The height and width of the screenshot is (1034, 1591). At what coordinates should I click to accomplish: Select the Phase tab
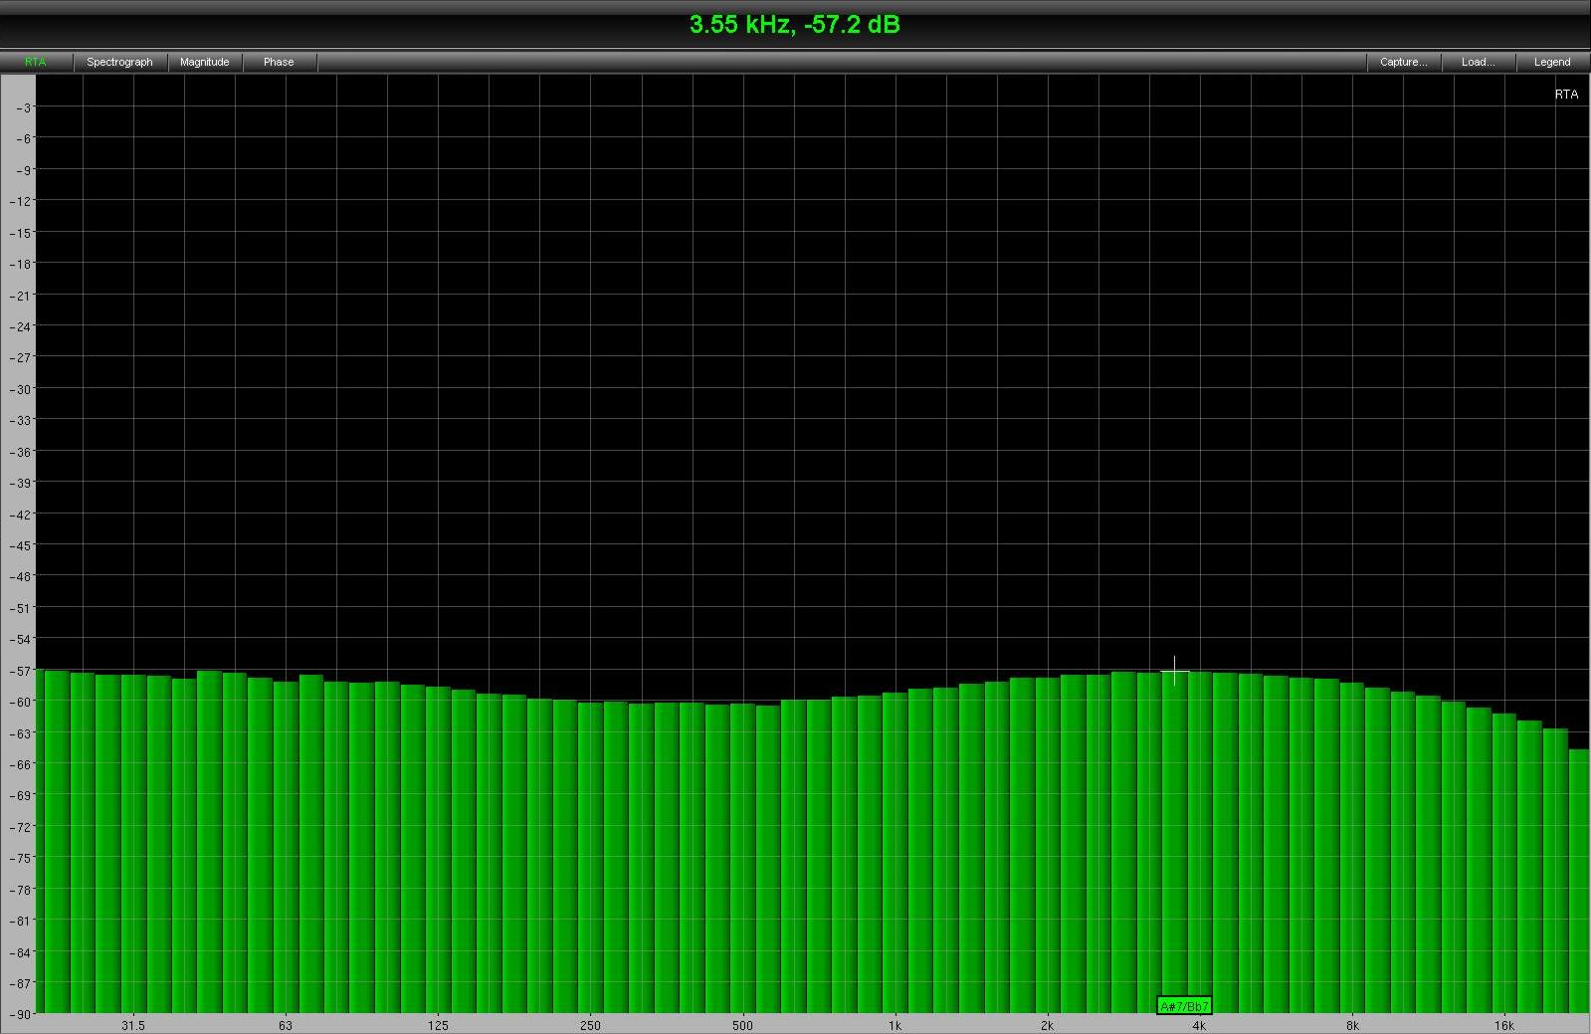pos(279,62)
